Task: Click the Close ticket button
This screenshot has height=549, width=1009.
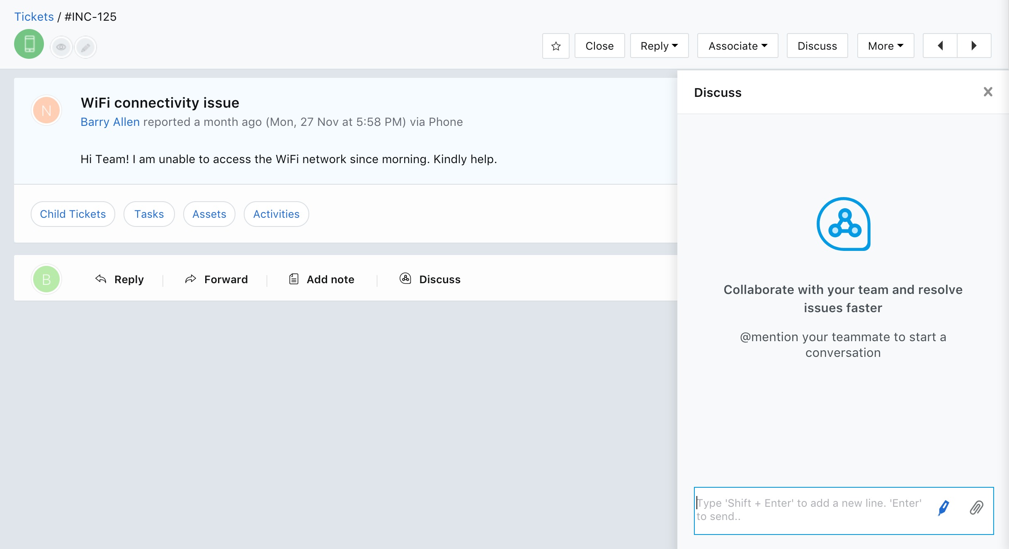Action: pos(599,46)
